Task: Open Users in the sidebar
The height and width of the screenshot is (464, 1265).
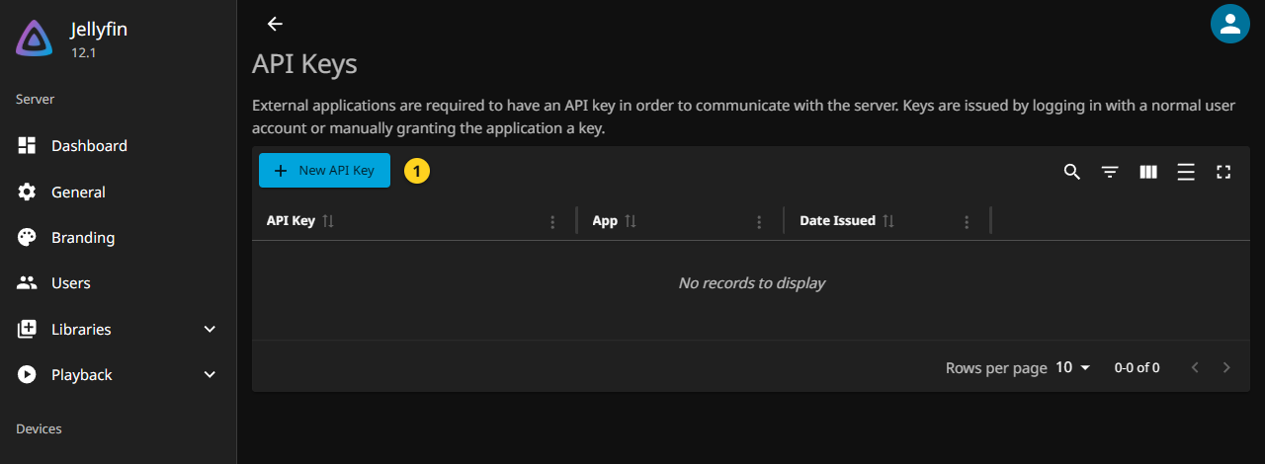Action: pos(118,282)
